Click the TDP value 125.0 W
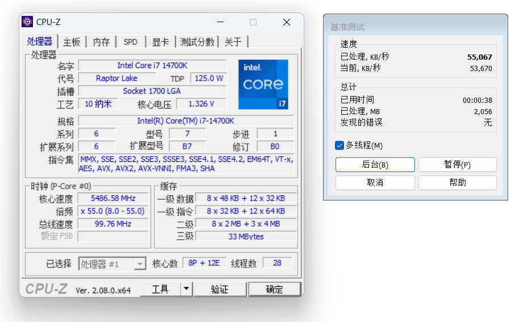528x322 pixels. [209, 78]
